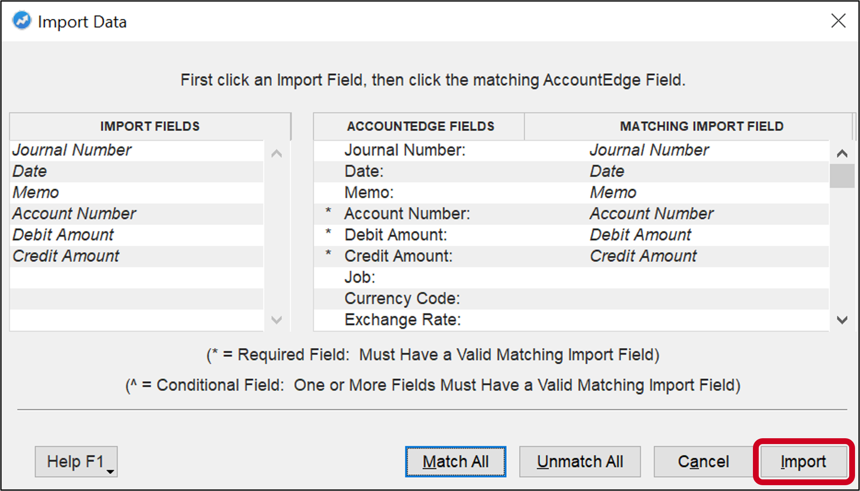Click the scroll-up arrow beside AccountEdge Fields
This screenshot has height=491, width=860.
click(x=842, y=153)
